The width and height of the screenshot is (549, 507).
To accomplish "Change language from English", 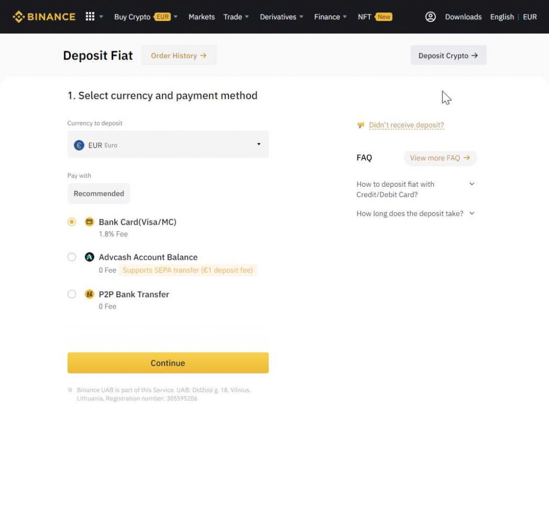I will tap(502, 17).
